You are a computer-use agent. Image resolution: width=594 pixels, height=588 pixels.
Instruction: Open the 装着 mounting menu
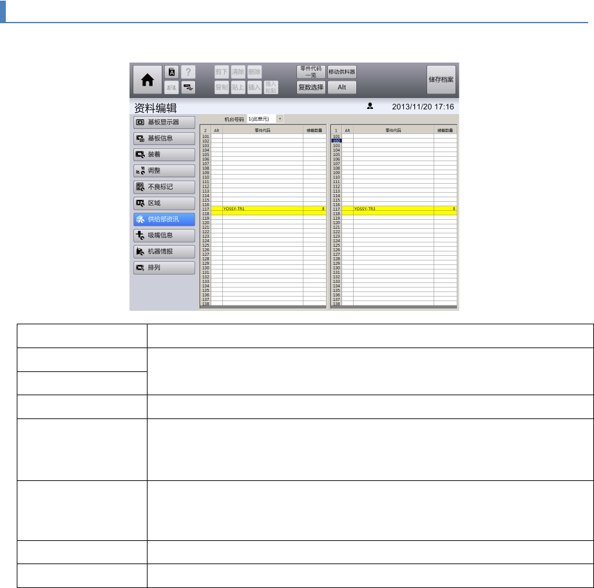coord(164,155)
